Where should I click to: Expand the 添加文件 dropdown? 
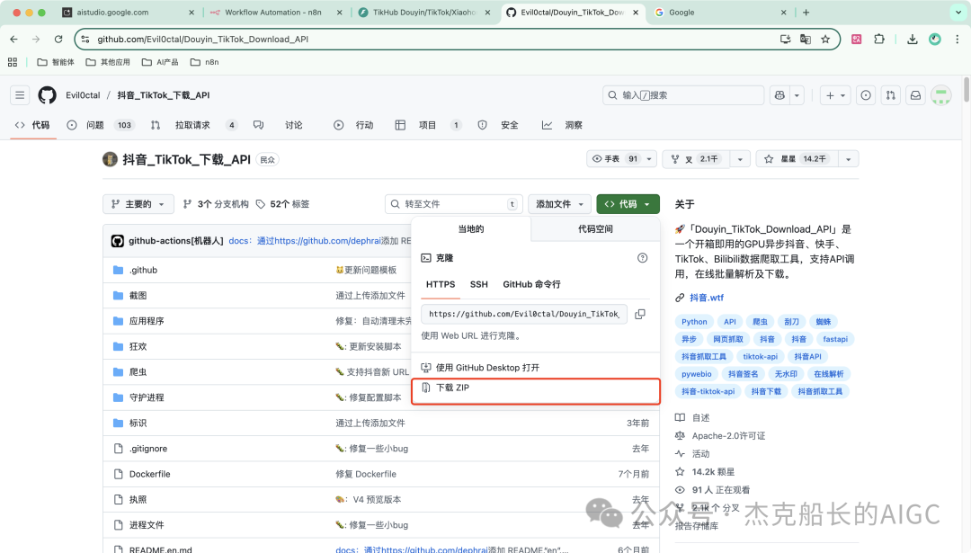560,204
